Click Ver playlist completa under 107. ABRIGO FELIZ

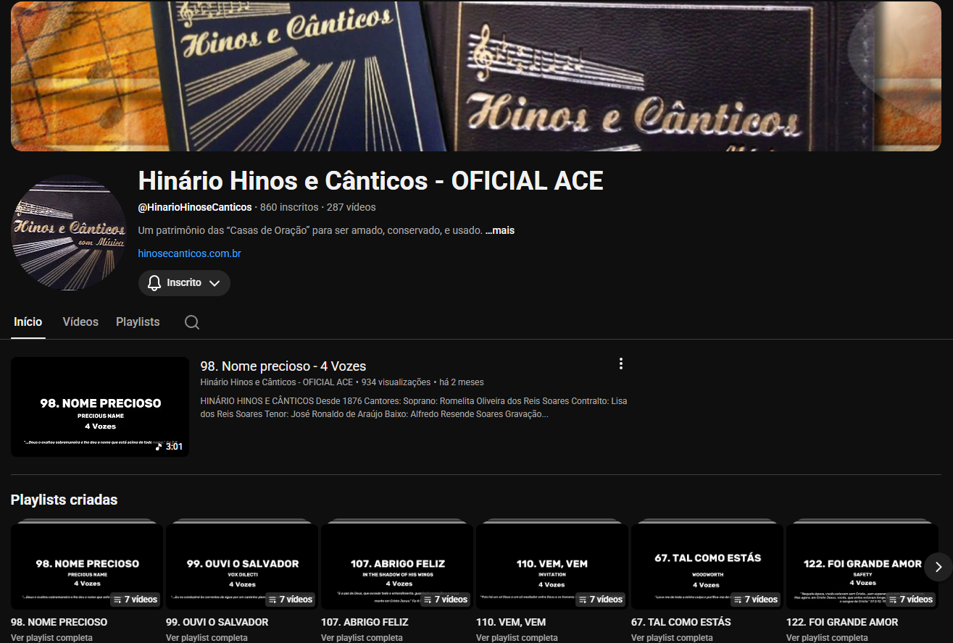pos(362,638)
